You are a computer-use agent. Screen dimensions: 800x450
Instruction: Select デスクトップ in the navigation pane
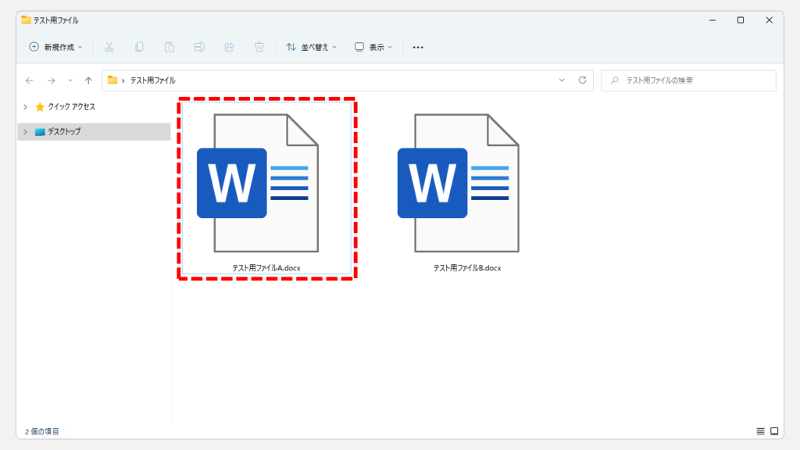coord(63,132)
